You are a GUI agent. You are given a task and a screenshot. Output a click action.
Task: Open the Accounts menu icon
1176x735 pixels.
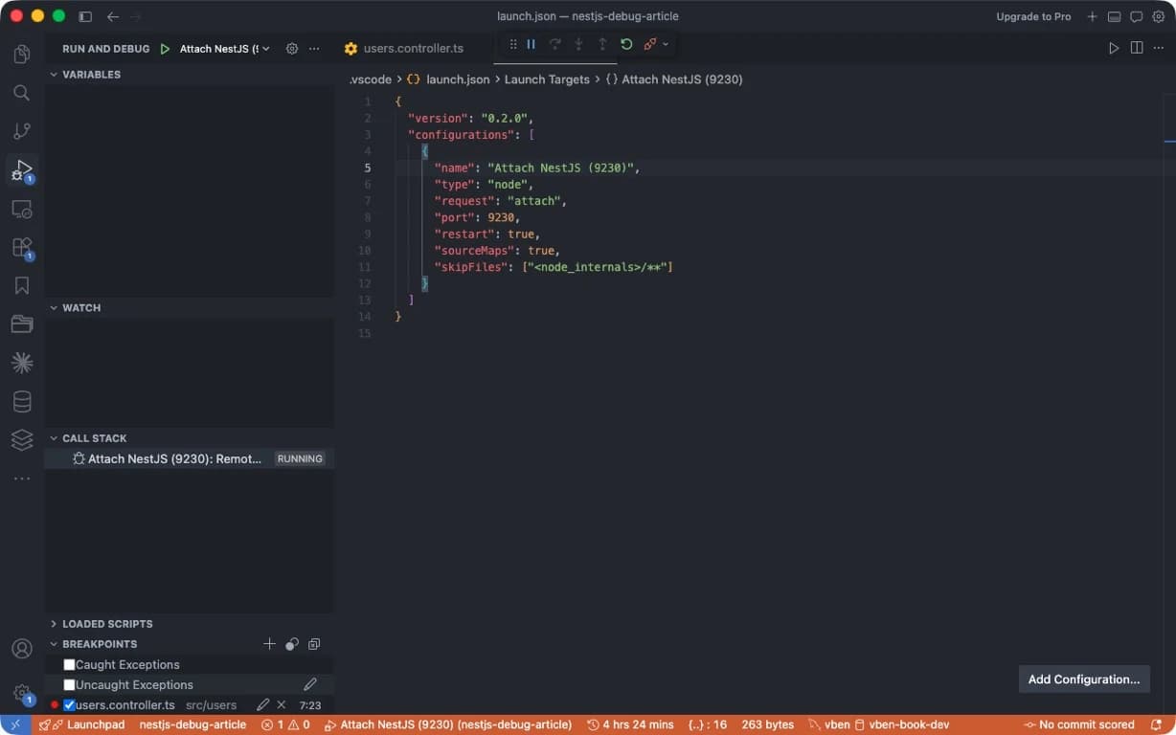22,649
